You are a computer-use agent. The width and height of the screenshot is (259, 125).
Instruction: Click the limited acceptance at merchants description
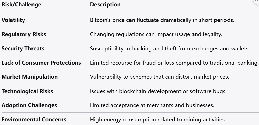tap(152, 105)
